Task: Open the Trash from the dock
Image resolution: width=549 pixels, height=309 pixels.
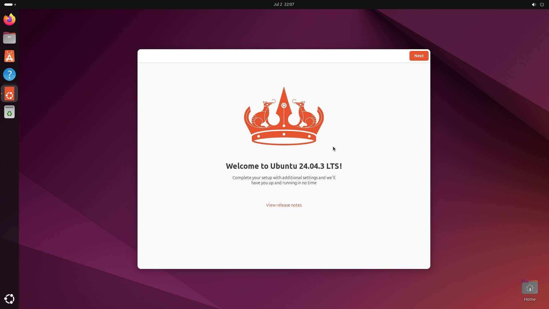Action: pyautogui.click(x=9, y=112)
